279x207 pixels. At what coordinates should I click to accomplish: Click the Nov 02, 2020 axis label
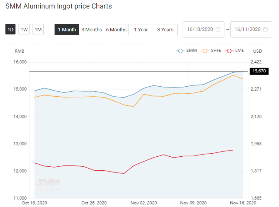[144, 203]
